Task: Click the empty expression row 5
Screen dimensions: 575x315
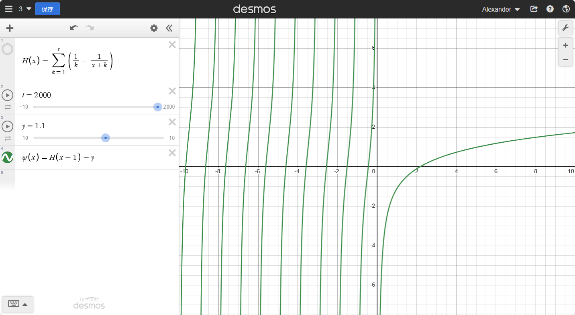Action: [97, 179]
